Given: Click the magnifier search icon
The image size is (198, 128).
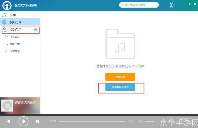Looking at the screenshot, I should coord(123,5).
